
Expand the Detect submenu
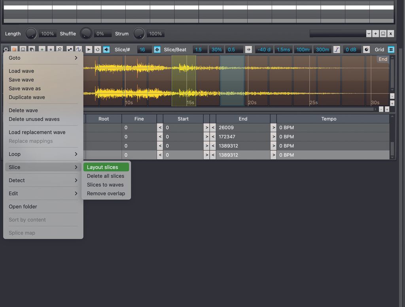click(x=17, y=180)
